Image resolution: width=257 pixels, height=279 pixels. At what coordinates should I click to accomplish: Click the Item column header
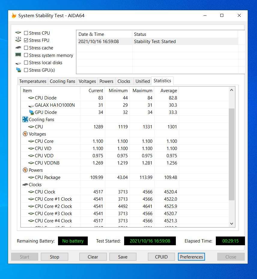50,91
